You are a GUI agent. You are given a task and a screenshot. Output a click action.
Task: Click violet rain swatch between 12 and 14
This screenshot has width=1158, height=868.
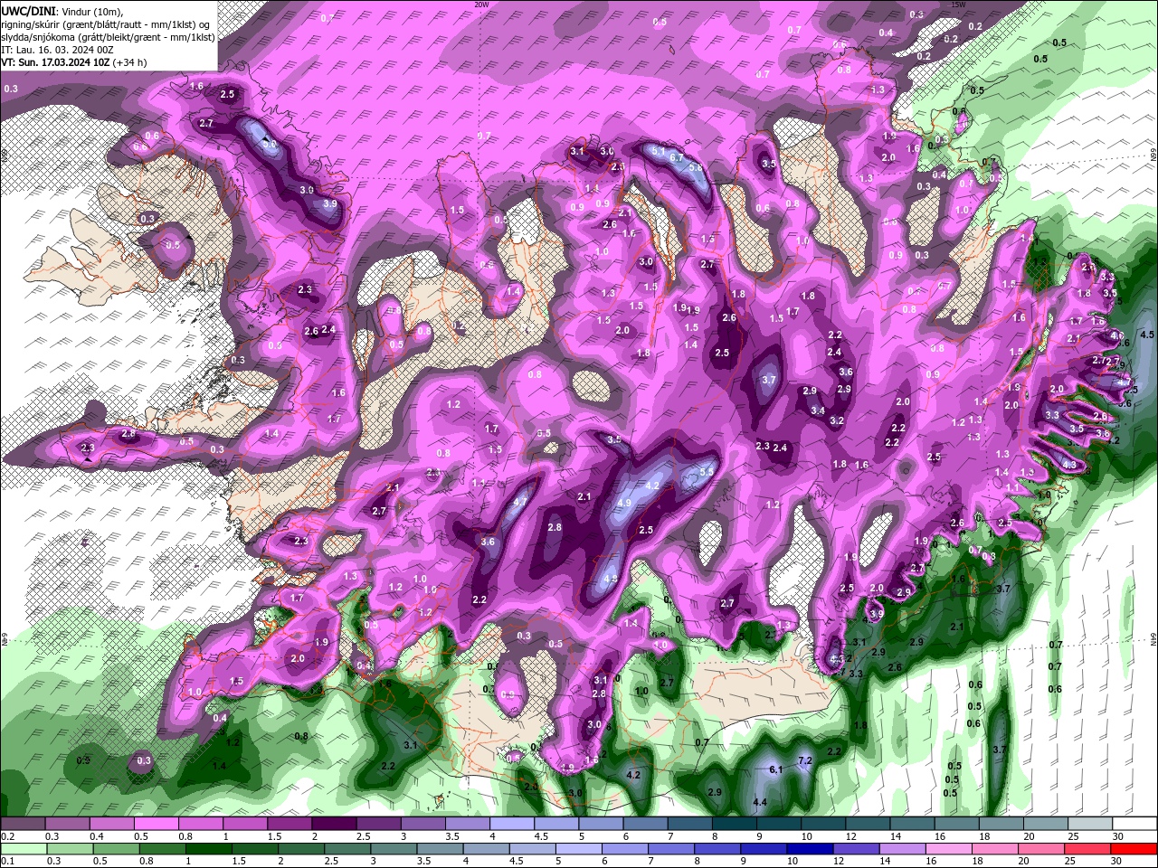point(858,849)
